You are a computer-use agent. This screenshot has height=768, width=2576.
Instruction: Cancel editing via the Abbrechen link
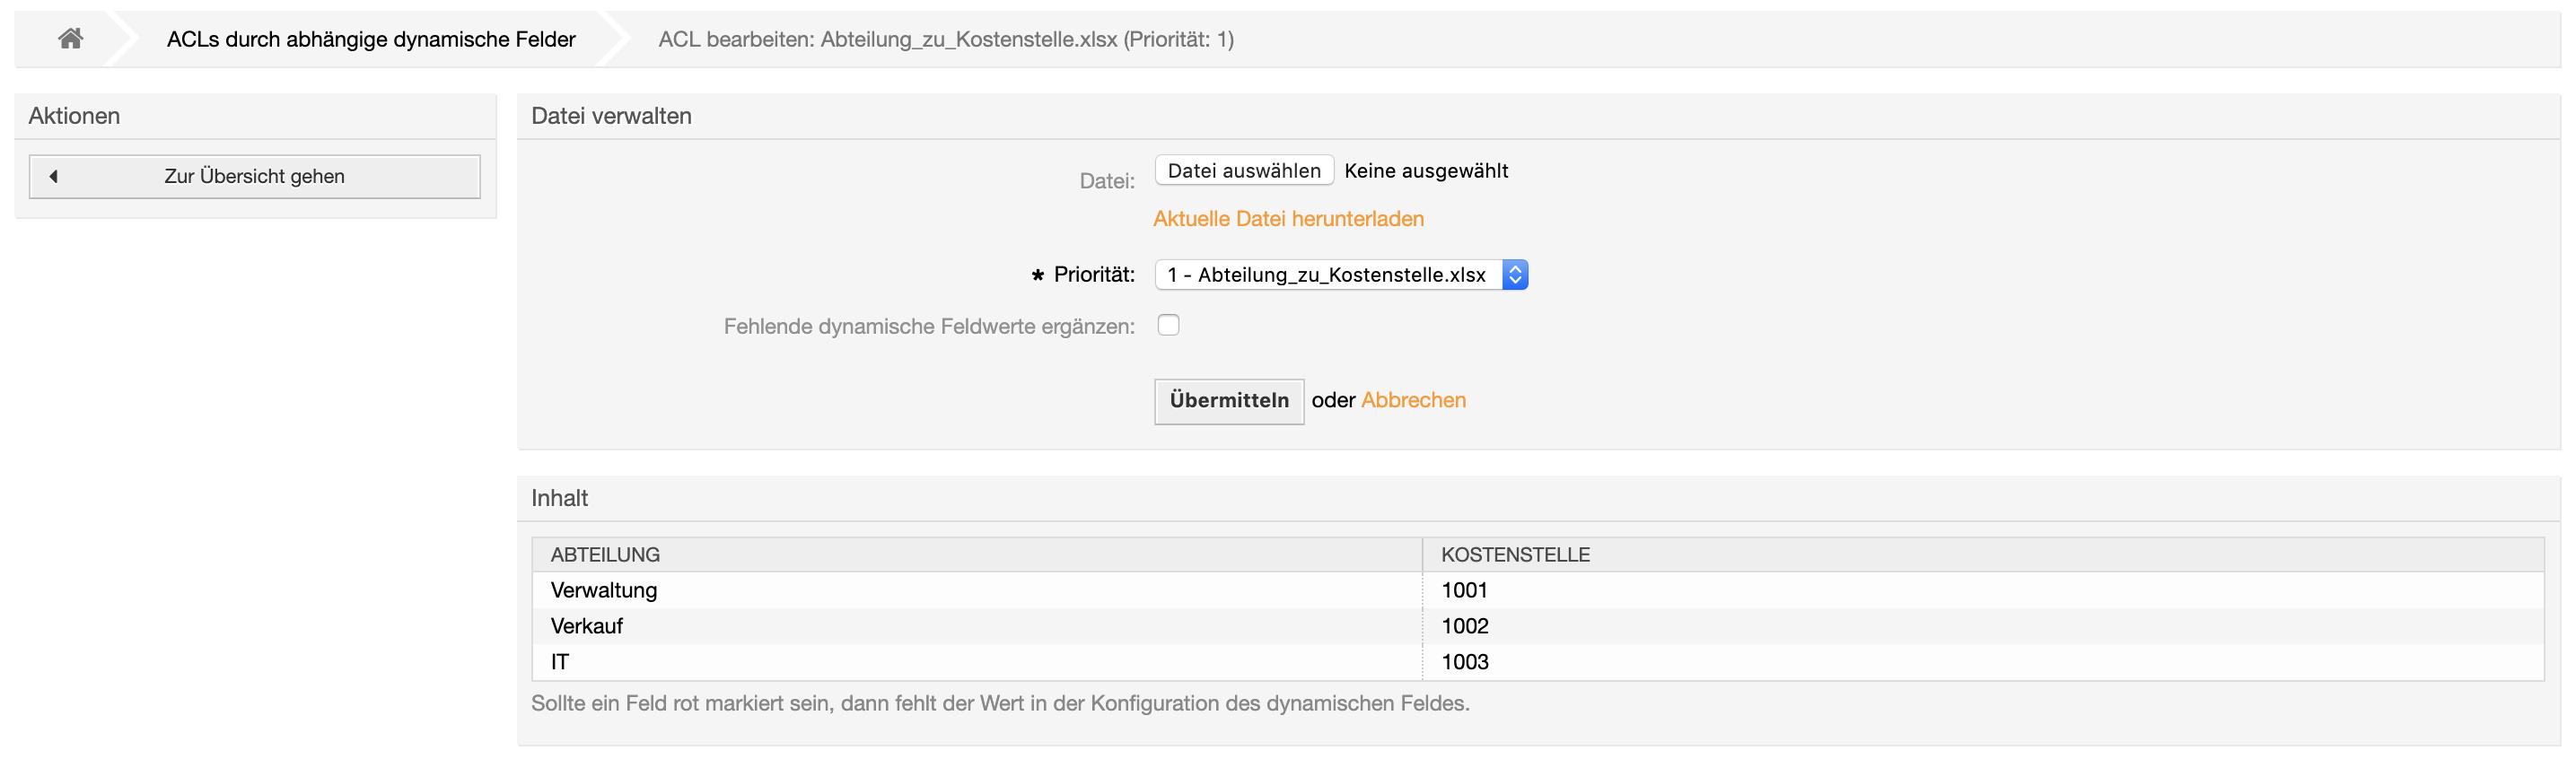[1413, 400]
